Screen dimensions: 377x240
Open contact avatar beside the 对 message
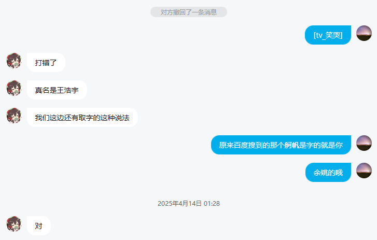click(14, 223)
